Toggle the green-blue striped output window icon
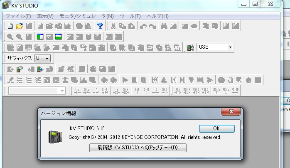290x168 pixels. (59, 37)
